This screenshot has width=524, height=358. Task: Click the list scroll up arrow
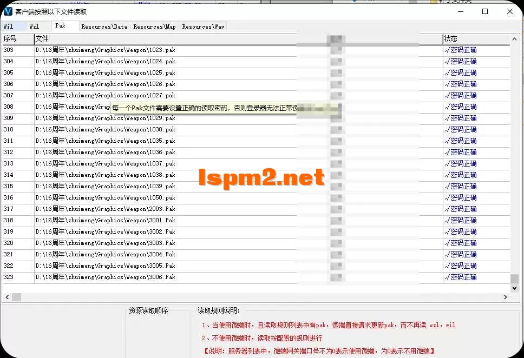pos(514,39)
